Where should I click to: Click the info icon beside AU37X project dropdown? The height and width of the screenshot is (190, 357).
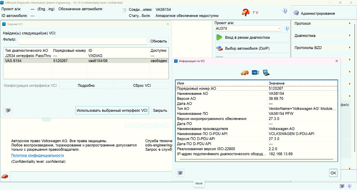coord(287,28)
